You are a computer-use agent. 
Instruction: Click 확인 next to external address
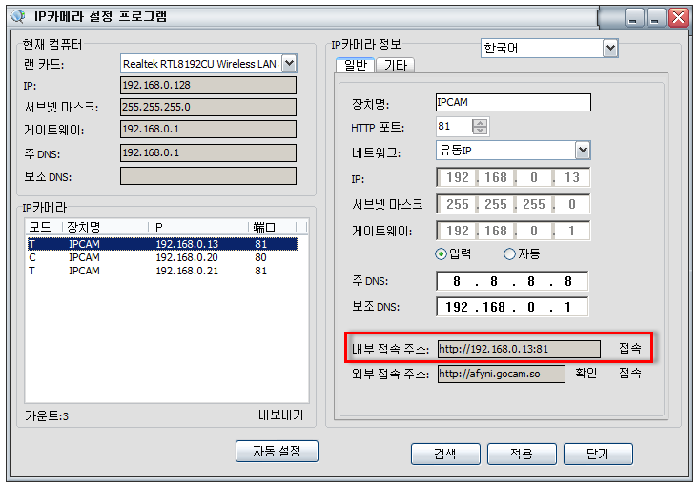click(586, 373)
